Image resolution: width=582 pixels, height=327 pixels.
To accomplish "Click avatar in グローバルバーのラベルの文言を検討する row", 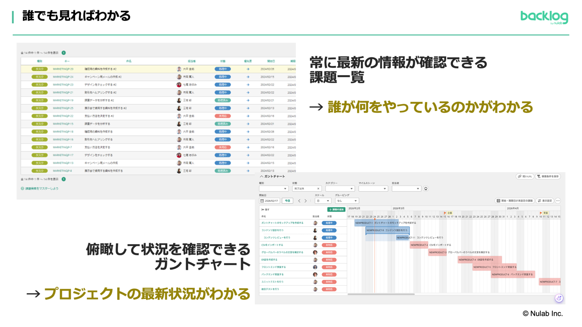I will pos(315,252).
